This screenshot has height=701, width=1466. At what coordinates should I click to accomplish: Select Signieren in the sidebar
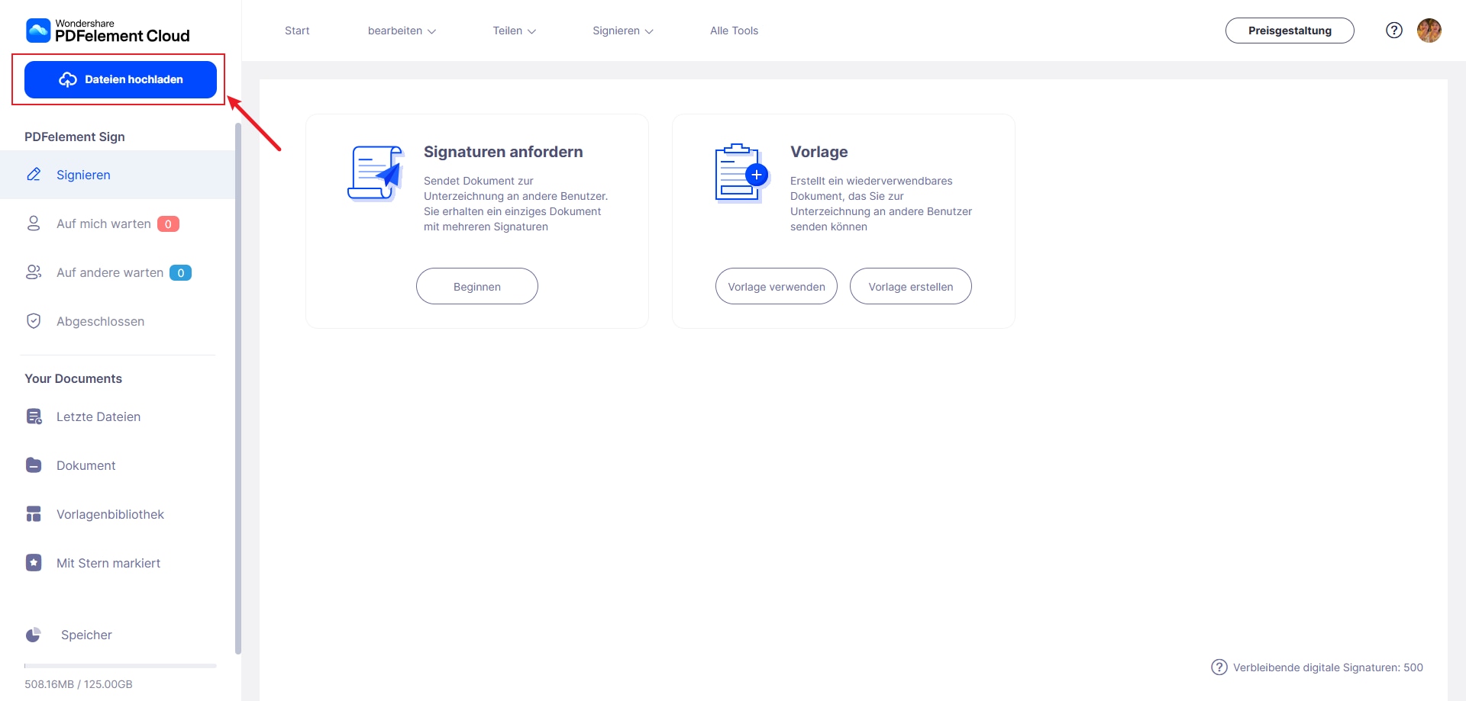[118, 175]
